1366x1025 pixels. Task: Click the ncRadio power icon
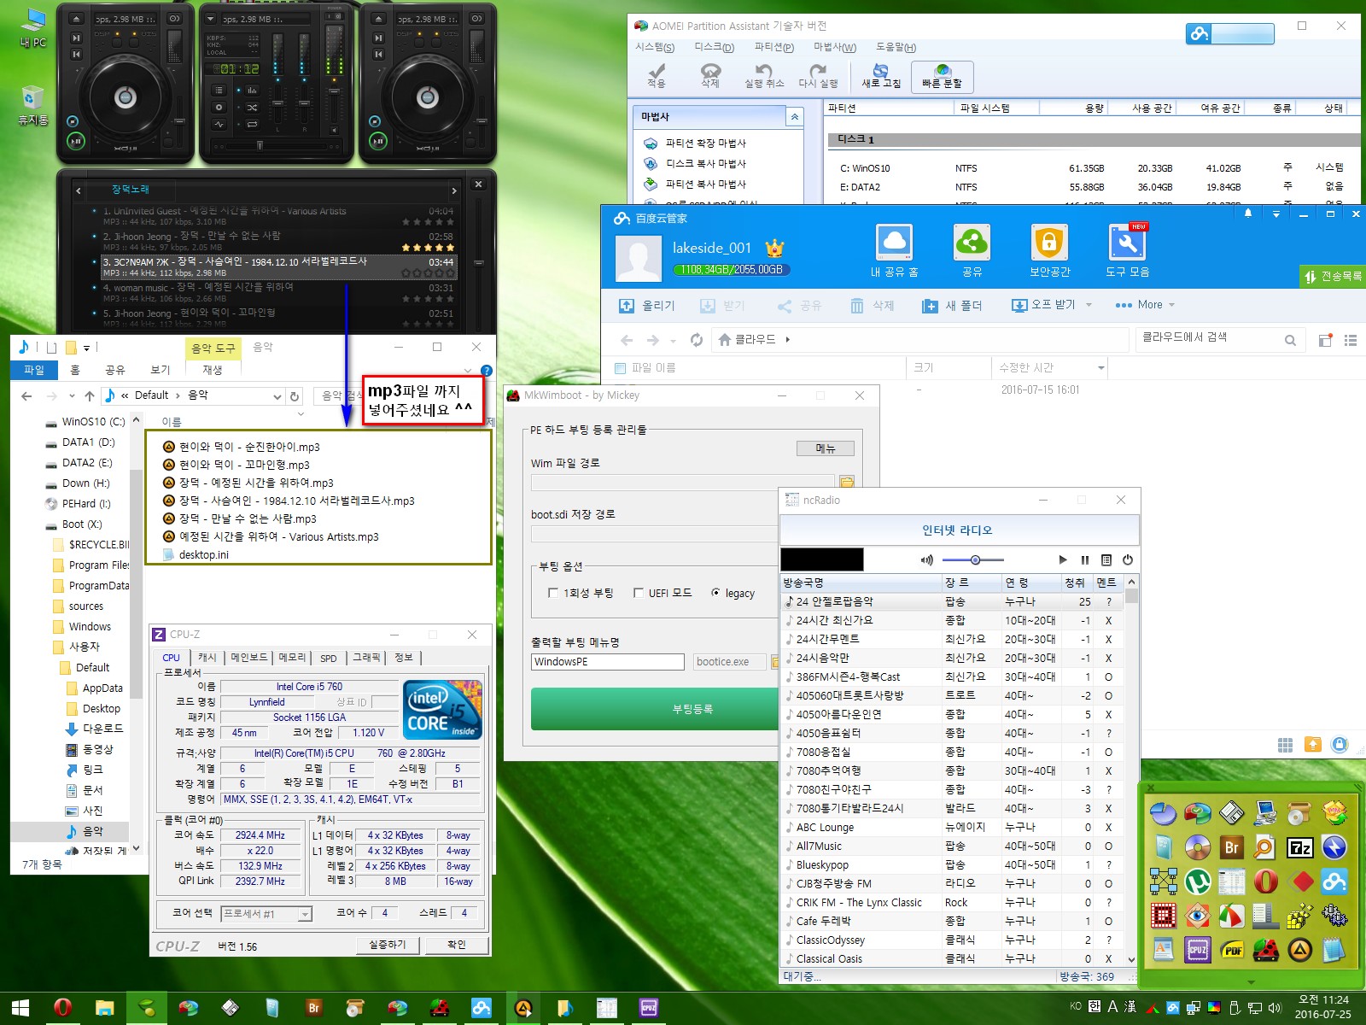pos(1128,560)
